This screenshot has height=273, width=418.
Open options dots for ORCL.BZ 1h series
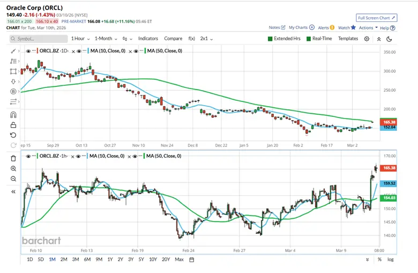[x=34, y=156]
